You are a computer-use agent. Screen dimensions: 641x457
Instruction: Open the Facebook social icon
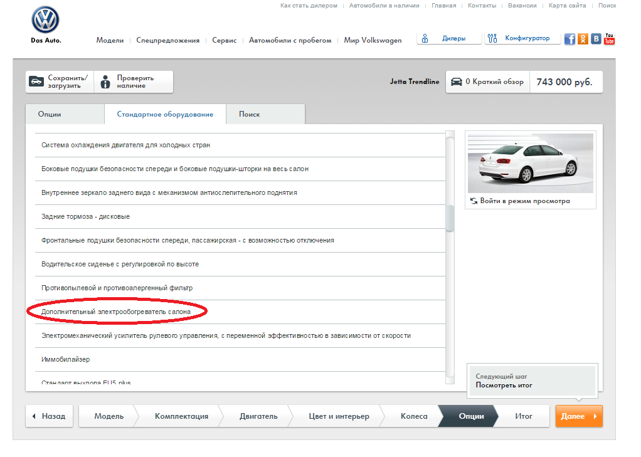pos(569,39)
